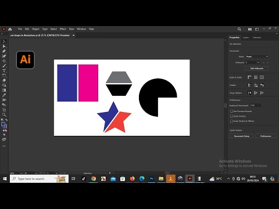The width and height of the screenshot is (279, 209).
Task: Close the document tab
Action: [x=73, y=35]
